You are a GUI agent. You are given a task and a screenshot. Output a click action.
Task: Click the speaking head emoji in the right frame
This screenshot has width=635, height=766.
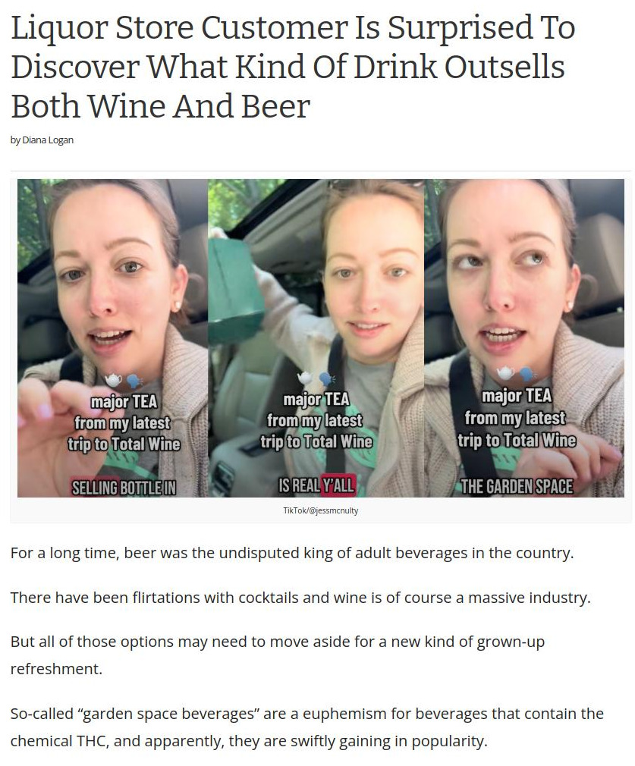point(527,374)
